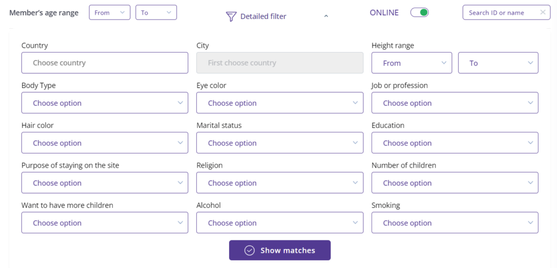Select the Job or profession dropdown
Viewport: 557px width, 268px height.
(x=455, y=103)
